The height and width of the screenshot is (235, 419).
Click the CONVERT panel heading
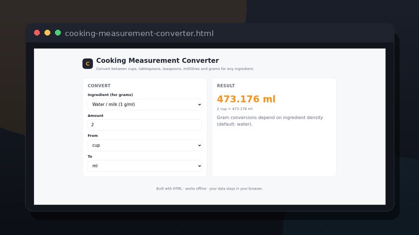click(x=99, y=86)
